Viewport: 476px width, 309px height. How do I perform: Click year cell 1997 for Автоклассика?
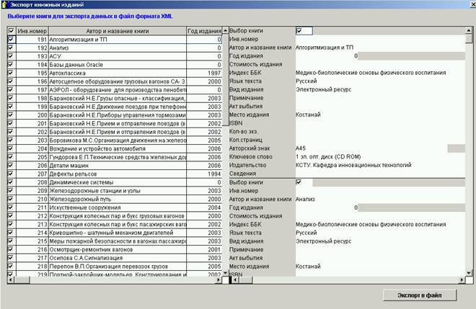(x=204, y=73)
